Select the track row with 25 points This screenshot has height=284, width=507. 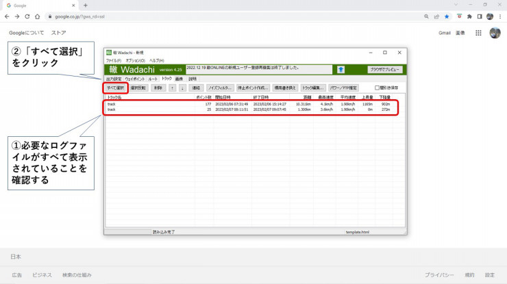point(251,109)
